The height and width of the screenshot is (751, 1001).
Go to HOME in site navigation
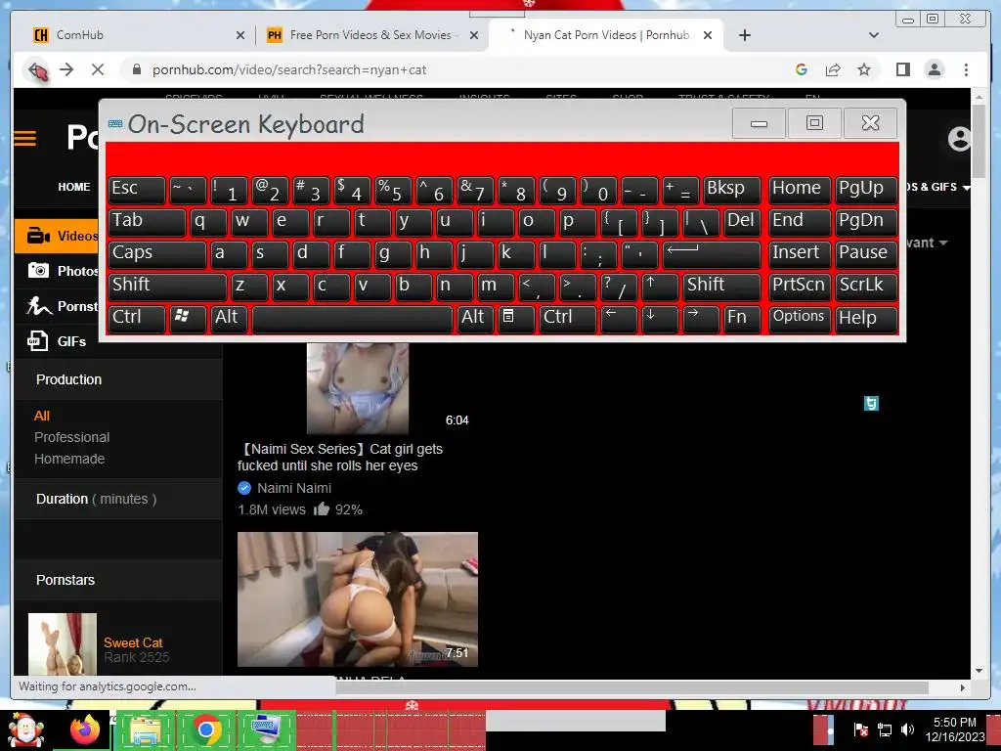point(74,187)
